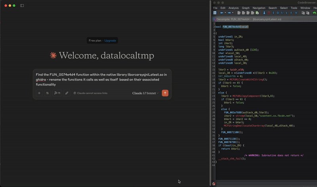Click MCFStringDeallocateCharArray call in decompiler
The width and height of the screenshot is (317, 187).
(244, 126)
